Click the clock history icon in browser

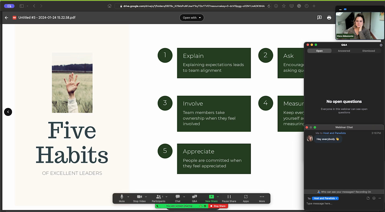306,6
